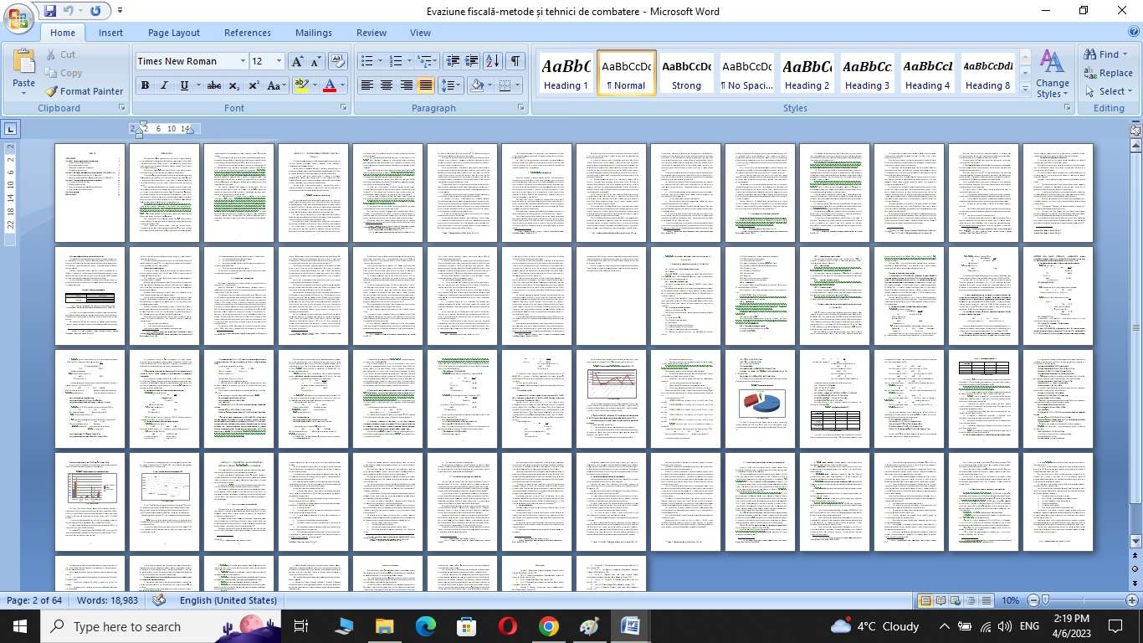Open line spacing options
Image resolution: width=1143 pixels, height=643 pixels.
451,85
